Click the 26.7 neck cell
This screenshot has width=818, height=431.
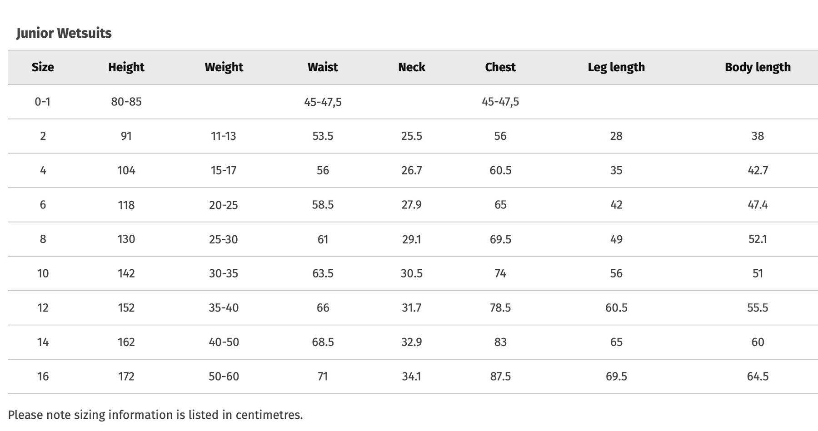pos(412,170)
